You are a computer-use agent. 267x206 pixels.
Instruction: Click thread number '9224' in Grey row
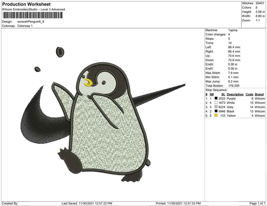click(222, 107)
